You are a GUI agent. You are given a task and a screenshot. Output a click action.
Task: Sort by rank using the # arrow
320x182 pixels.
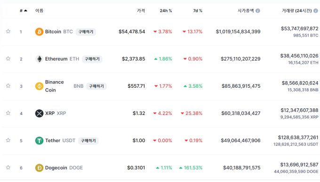click(23, 11)
